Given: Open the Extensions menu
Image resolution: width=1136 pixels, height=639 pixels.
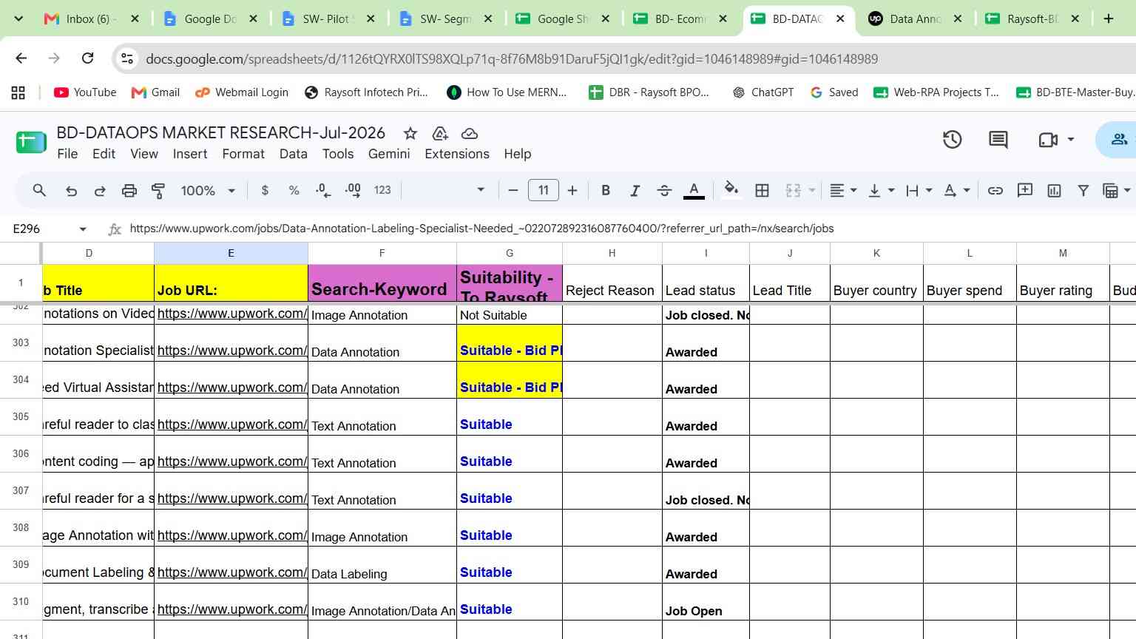Looking at the screenshot, I should click(x=457, y=154).
